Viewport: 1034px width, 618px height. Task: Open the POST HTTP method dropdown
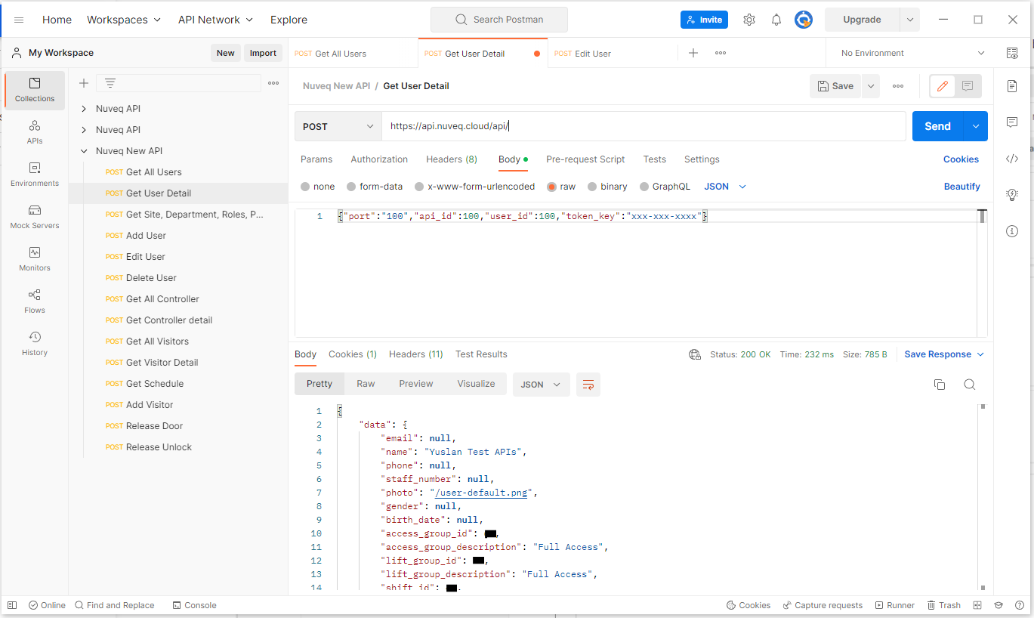338,127
